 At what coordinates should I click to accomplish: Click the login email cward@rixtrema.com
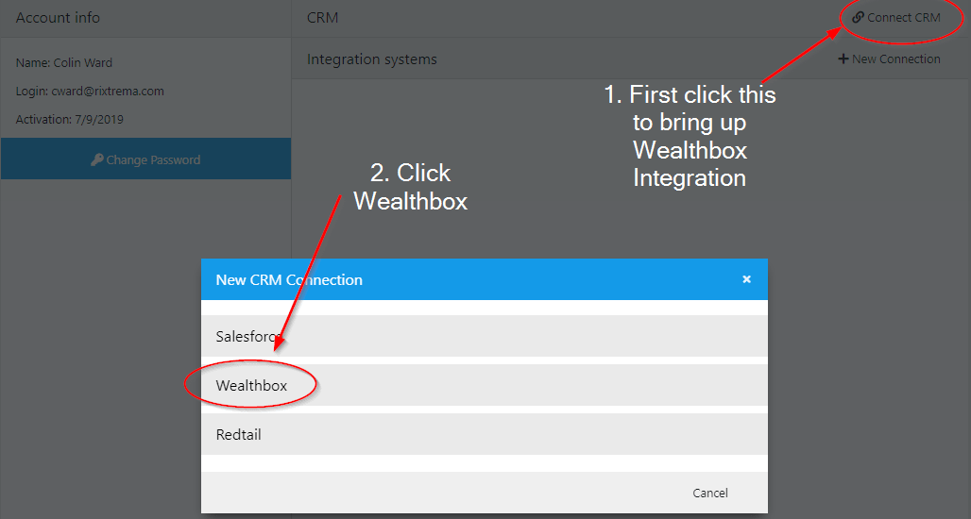pyautogui.click(x=91, y=92)
